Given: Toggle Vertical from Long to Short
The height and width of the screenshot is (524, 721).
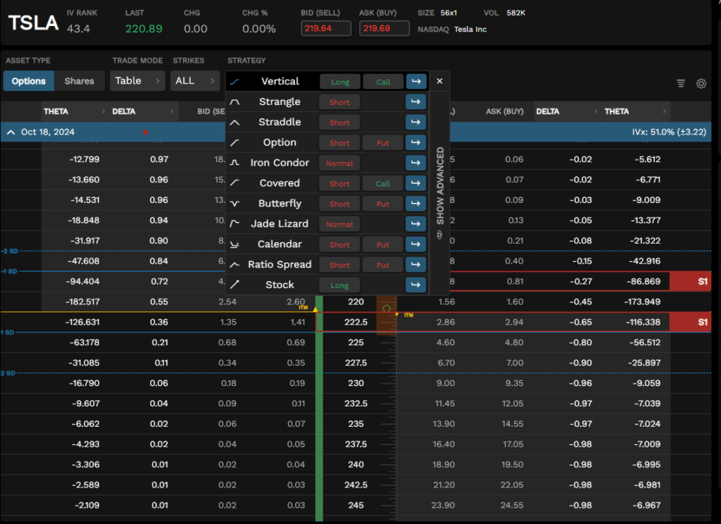Looking at the screenshot, I should coord(339,81).
